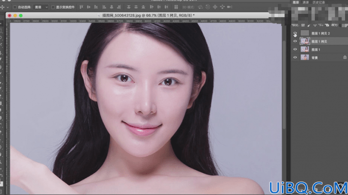Click thumbnail of 图层 1 layer

point(305,49)
